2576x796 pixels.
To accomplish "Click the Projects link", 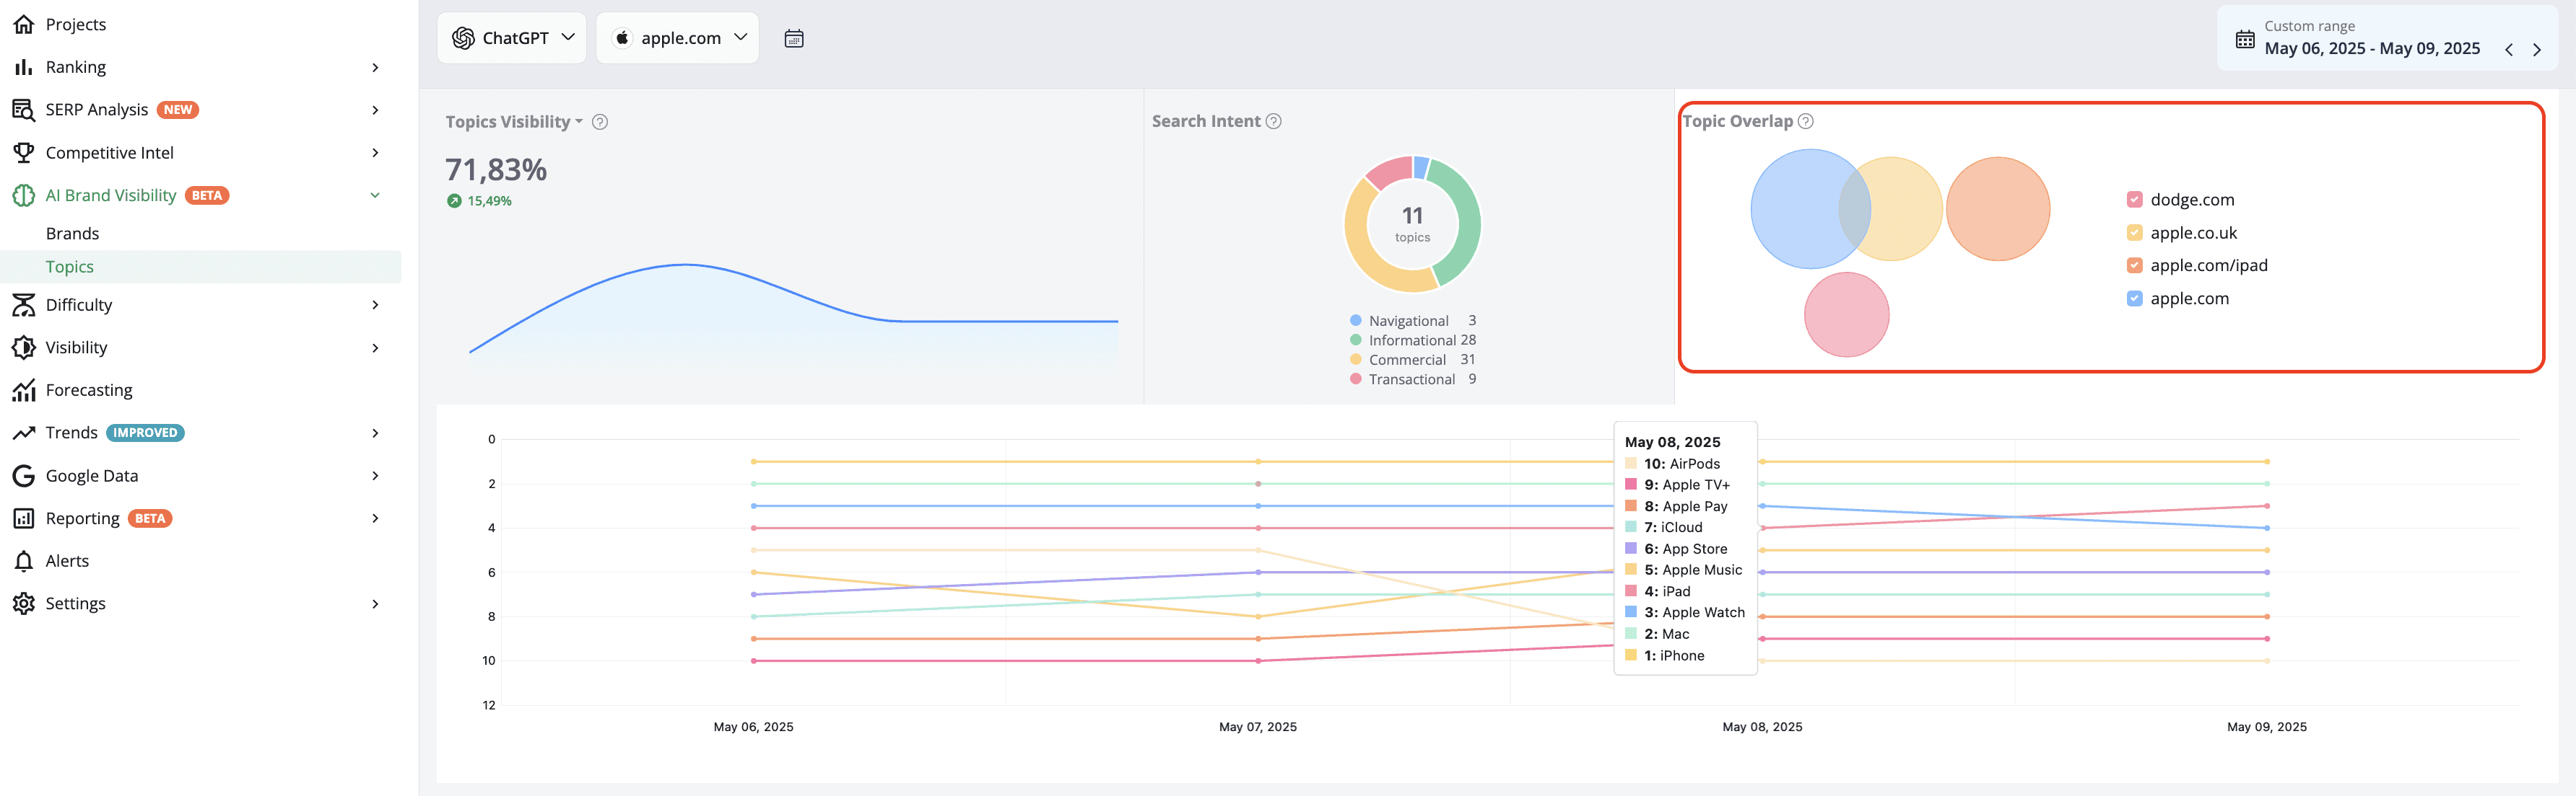I will point(76,24).
